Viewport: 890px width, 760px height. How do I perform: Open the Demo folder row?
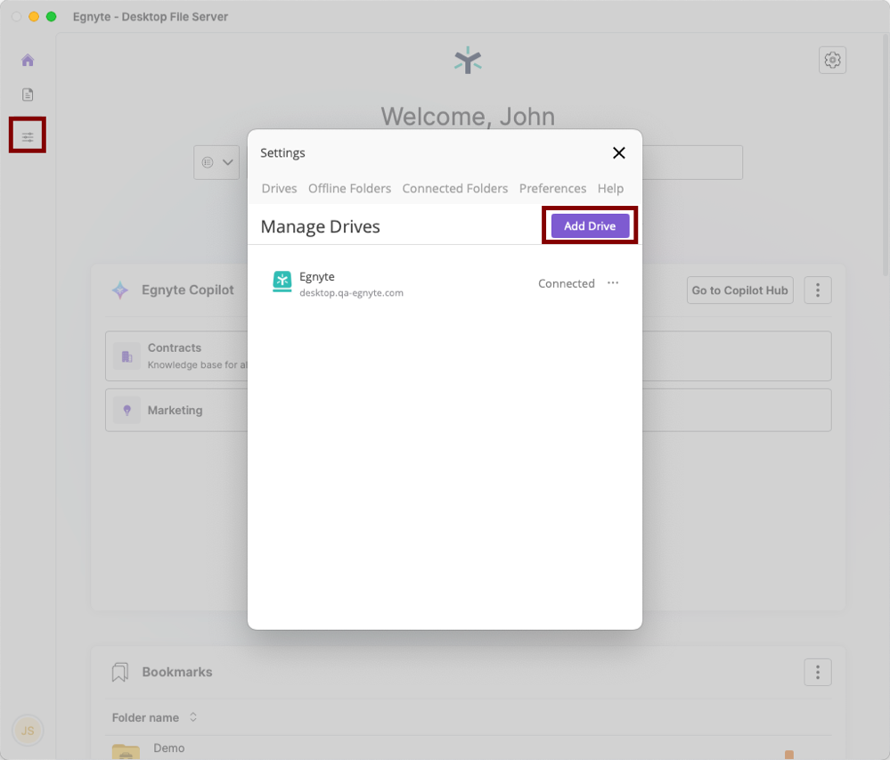tap(469, 748)
